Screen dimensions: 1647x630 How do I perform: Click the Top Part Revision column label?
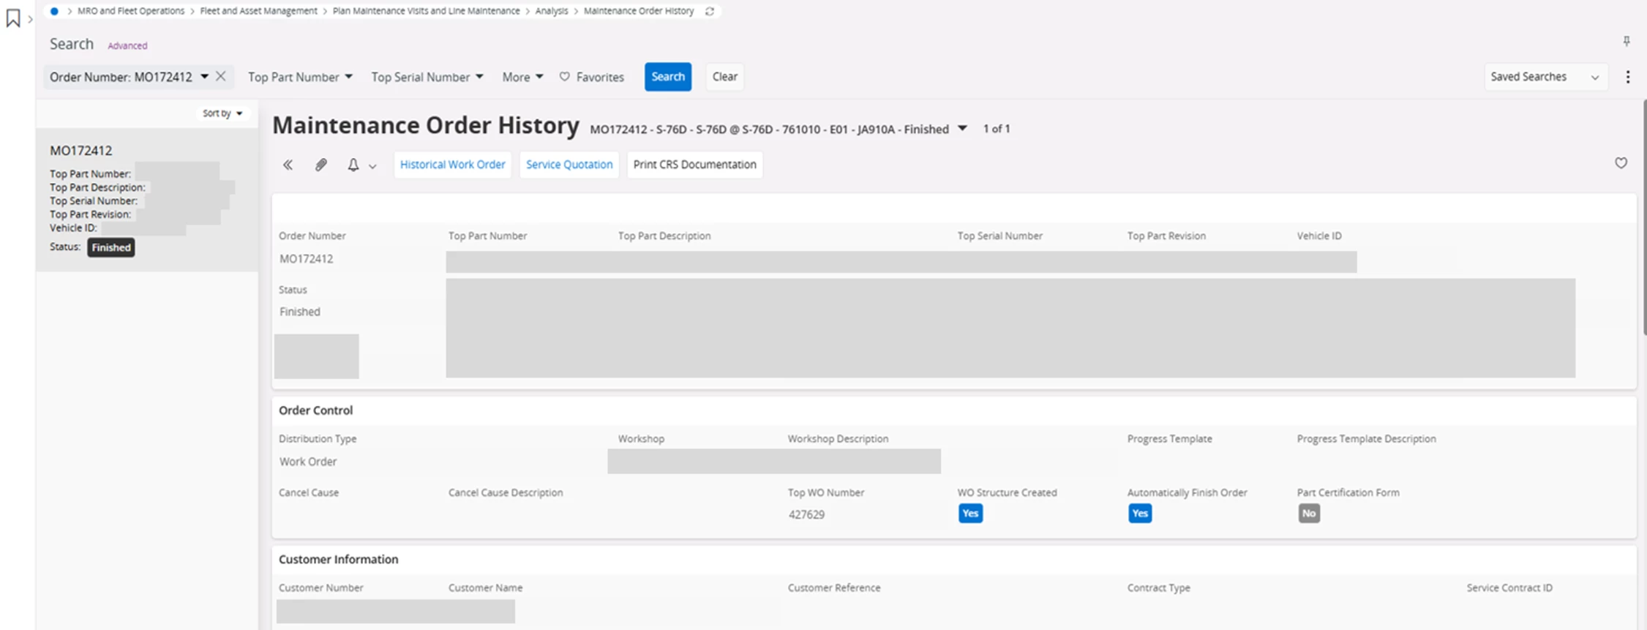[x=1166, y=236]
